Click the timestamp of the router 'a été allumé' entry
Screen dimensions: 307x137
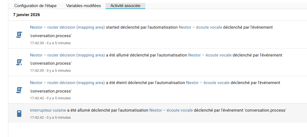[50, 70]
